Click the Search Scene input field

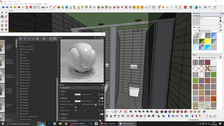coord(38,43)
